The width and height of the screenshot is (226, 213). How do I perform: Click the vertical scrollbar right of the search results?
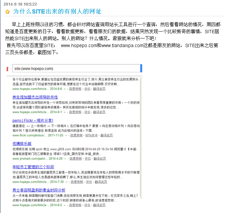tap(141, 138)
